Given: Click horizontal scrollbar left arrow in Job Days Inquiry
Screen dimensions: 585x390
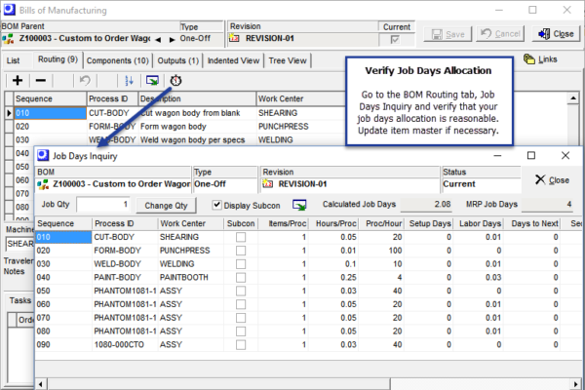Looking at the screenshot, I should point(41,384).
